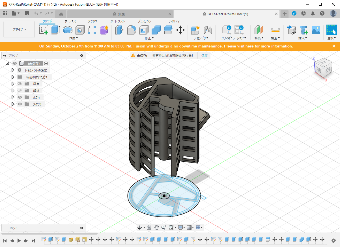Click the Revolve tool icon
340x247 pixels.
(x=68, y=30)
